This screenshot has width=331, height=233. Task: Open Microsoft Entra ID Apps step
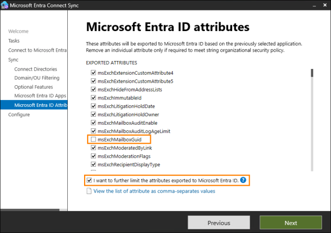pyautogui.click(x=40, y=96)
